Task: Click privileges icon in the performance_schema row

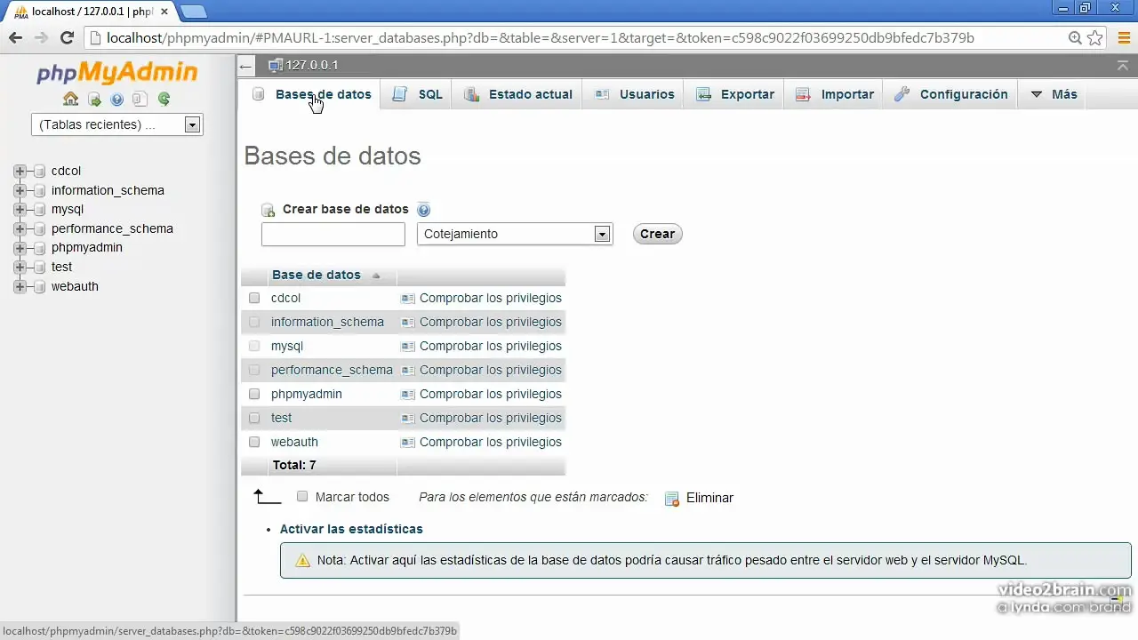Action: (408, 371)
